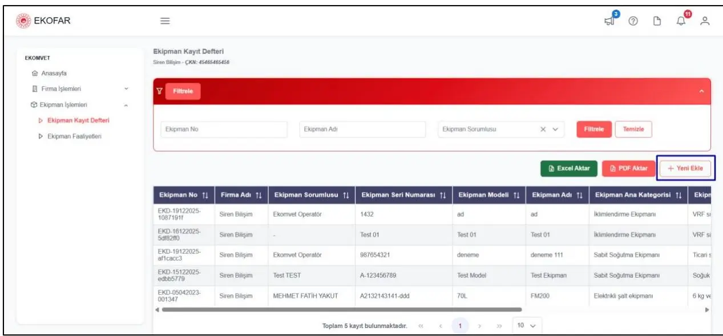This screenshot has width=723, height=336.
Task: Open announcements megaphone icon
Action: [610, 21]
